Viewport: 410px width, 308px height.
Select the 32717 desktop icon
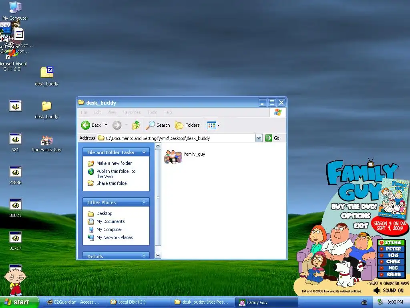(x=16, y=241)
